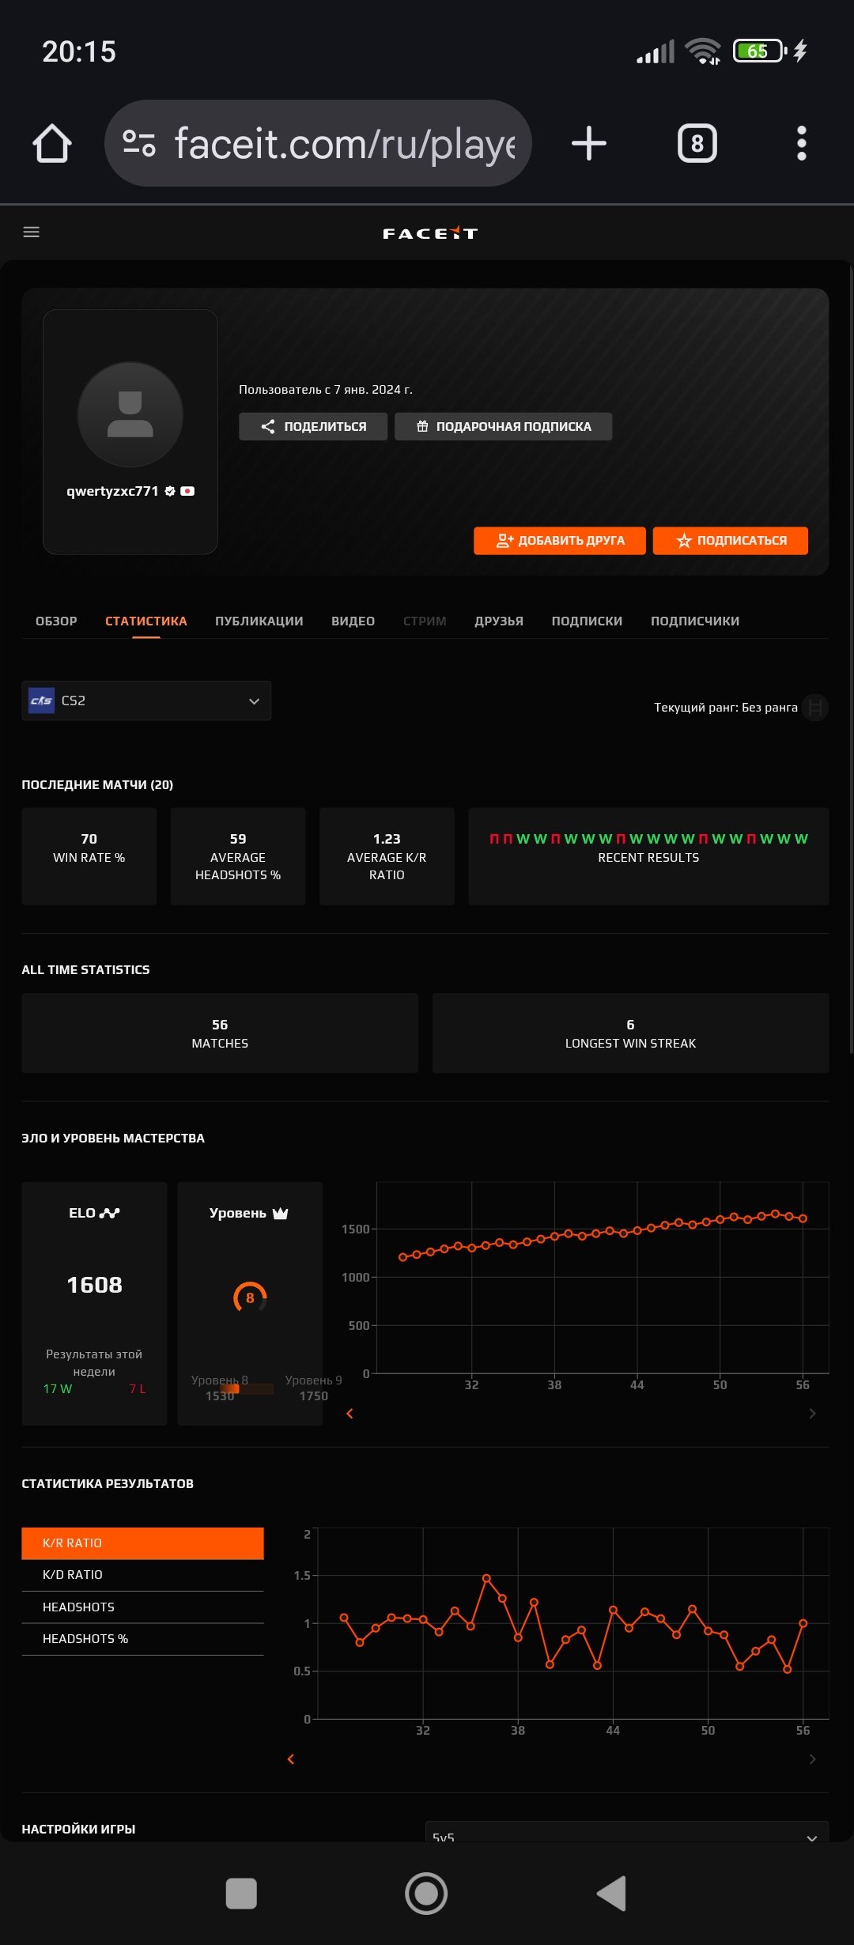Click the profile avatar placeholder
Image resolution: width=854 pixels, height=1945 pixels.
point(130,414)
